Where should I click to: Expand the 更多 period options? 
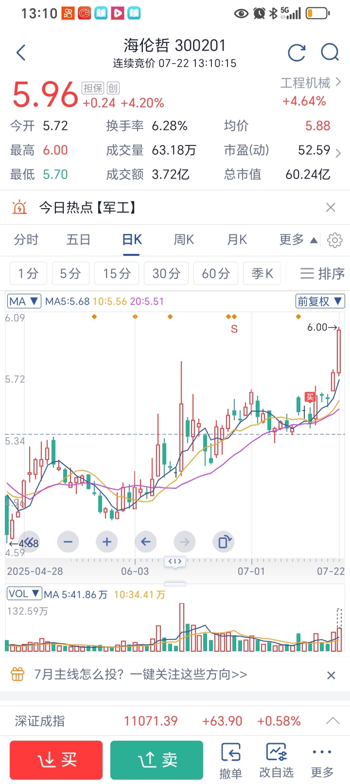point(298,240)
